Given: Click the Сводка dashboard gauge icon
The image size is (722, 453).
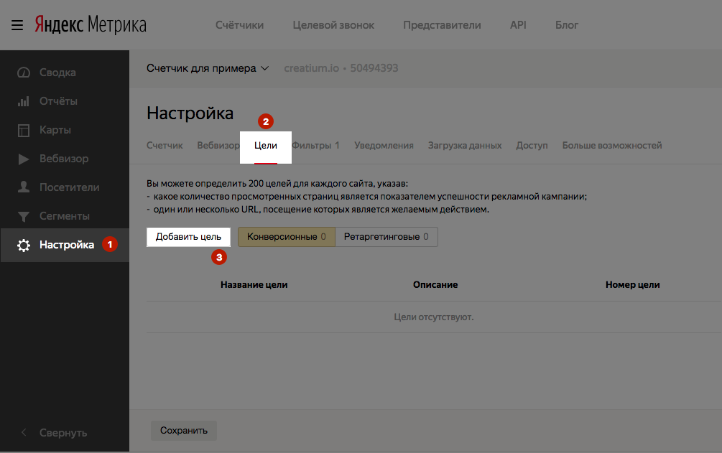Looking at the screenshot, I should point(24,73).
